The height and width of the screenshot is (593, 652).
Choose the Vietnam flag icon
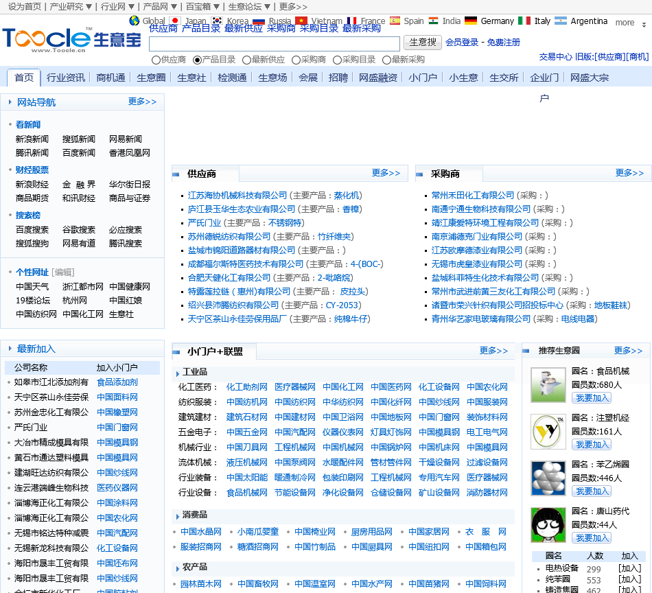(x=301, y=21)
